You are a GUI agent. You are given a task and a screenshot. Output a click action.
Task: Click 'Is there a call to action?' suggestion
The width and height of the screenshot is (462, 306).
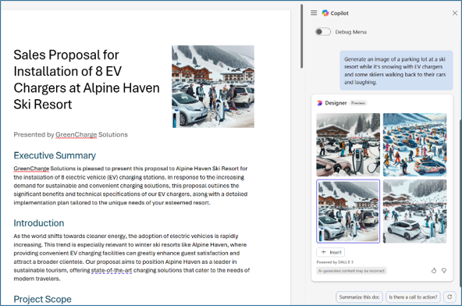click(413, 297)
